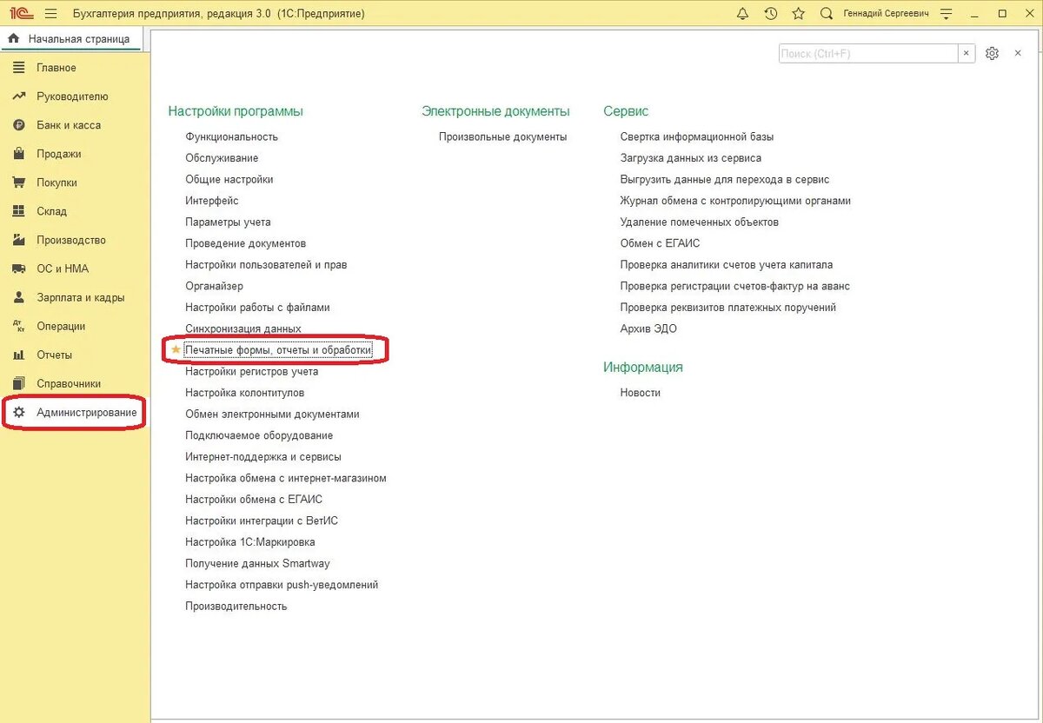This screenshot has height=723, width=1043.
Task: Open Настройка отправки push-уведомлений link
Action: pos(282,585)
